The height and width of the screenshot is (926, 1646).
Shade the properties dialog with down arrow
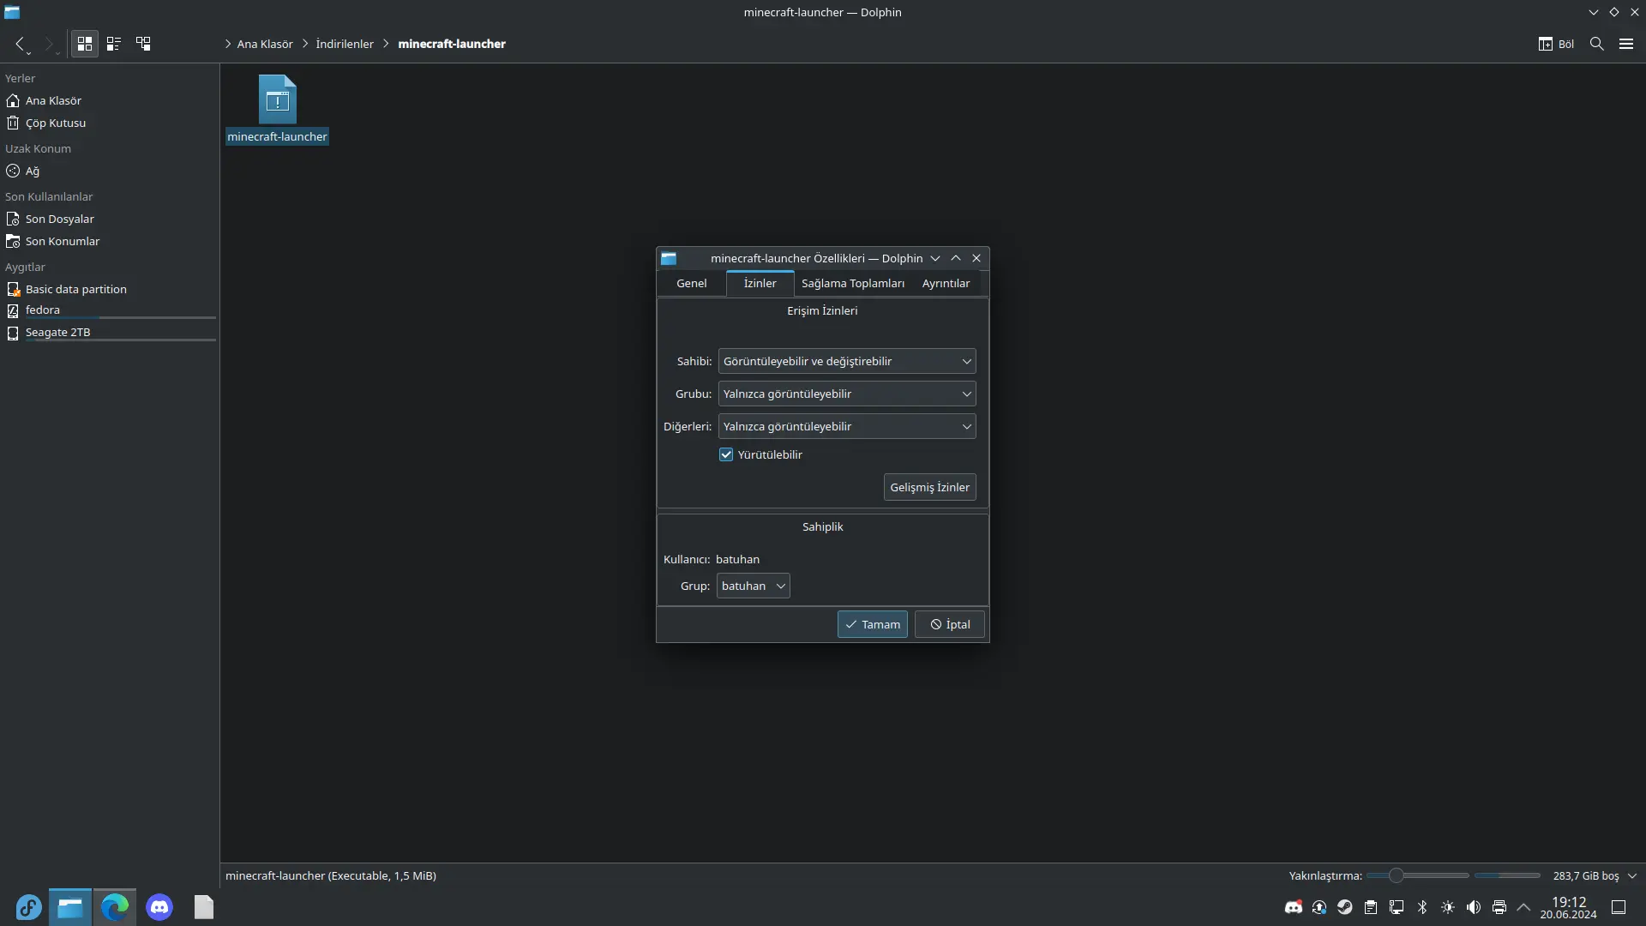935,258
